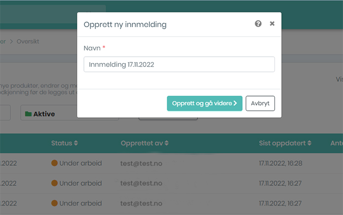This screenshot has height=215, width=343.
Task: Click the sort arrows next to Sist oppdatert
Action: pyautogui.click(x=309, y=143)
